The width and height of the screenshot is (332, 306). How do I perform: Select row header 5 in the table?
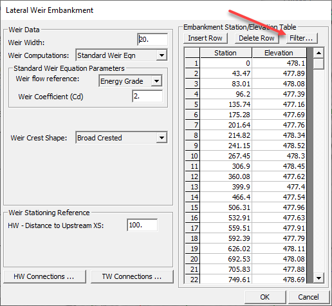click(x=192, y=104)
